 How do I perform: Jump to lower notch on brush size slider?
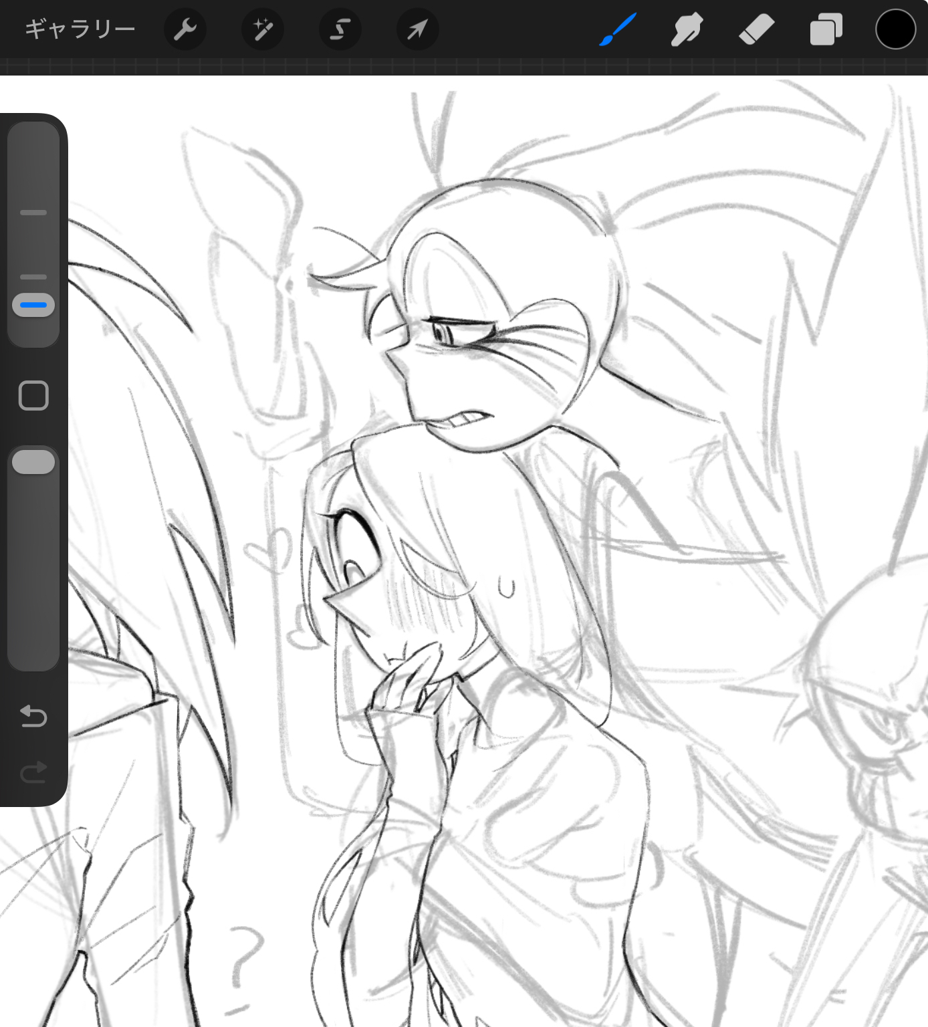pos(33,276)
